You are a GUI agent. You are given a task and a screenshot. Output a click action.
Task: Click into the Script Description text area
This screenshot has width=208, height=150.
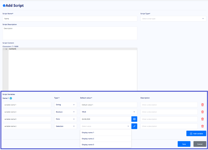pyautogui.click(x=70, y=33)
